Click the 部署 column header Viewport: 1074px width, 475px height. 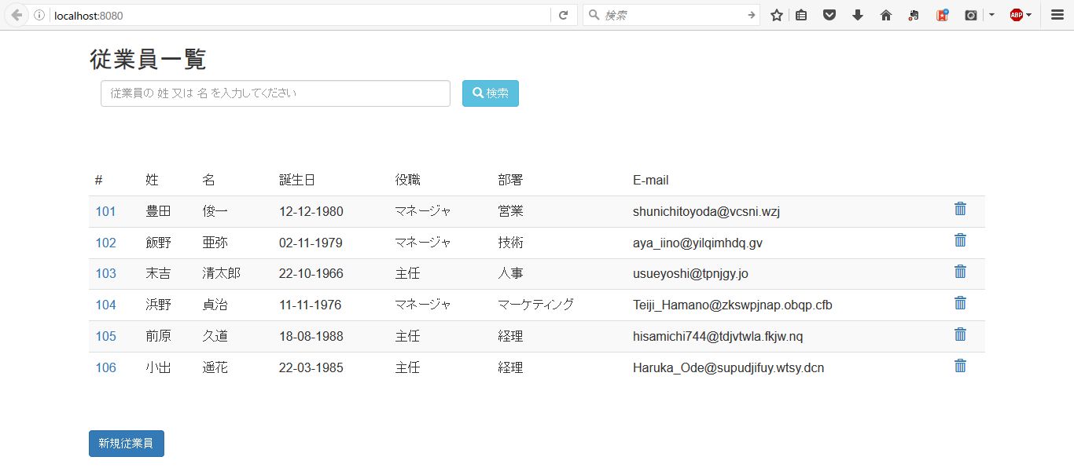pyautogui.click(x=510, y=180)
